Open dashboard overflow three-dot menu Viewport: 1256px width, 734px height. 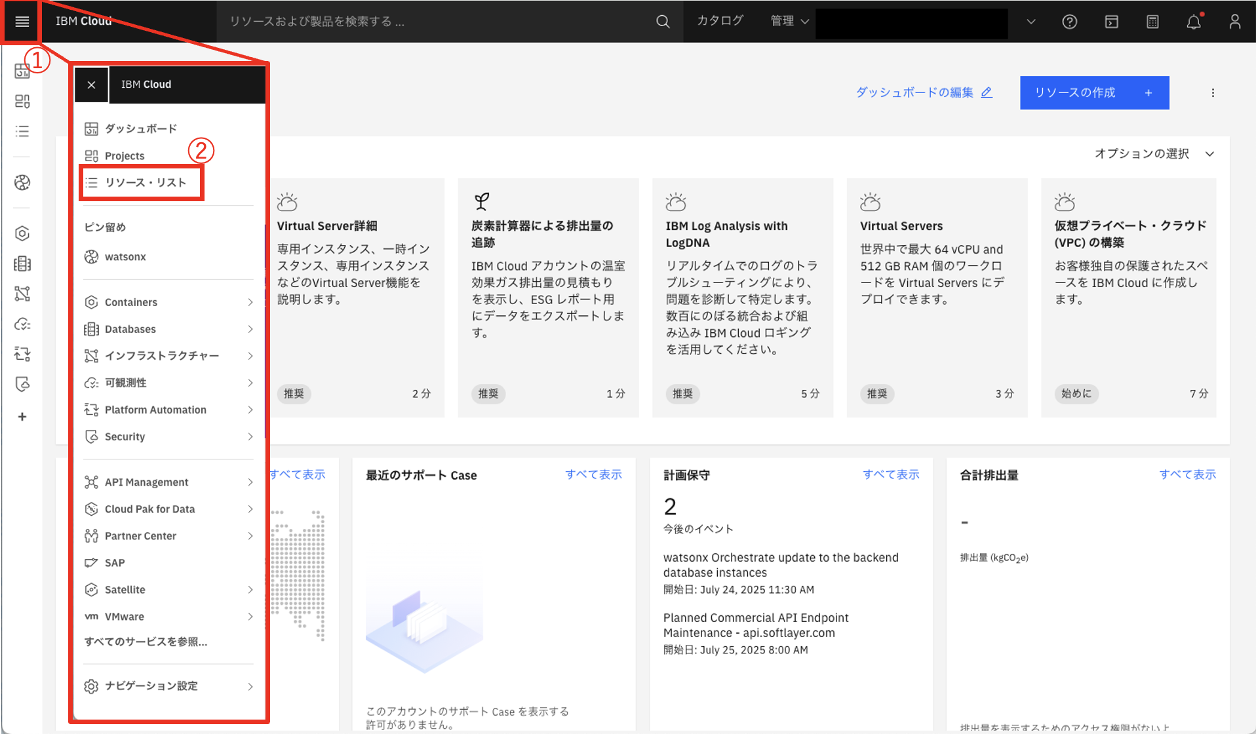pyautogui.click(x=1213, y=93)
